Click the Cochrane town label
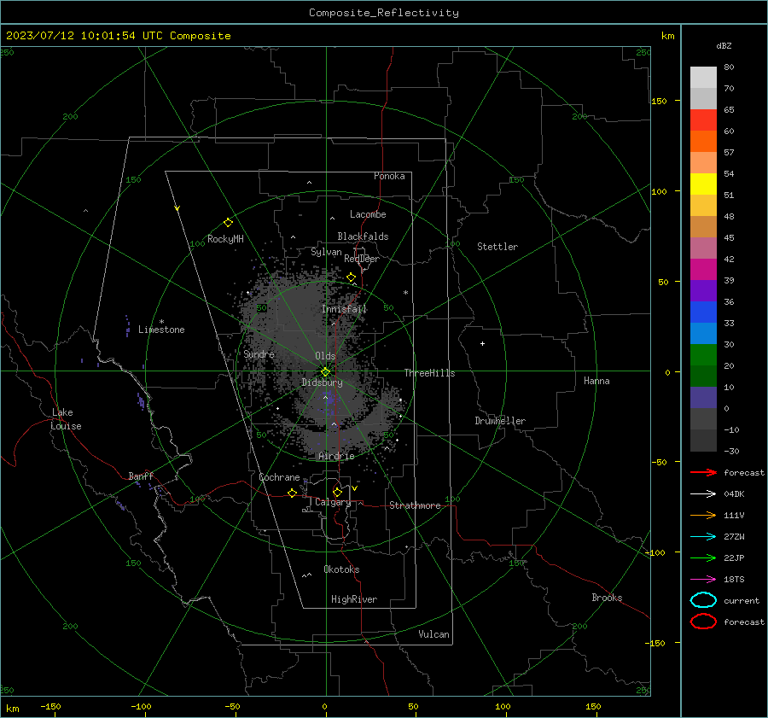This screenshot has height=718, width=768. point(279,477)
